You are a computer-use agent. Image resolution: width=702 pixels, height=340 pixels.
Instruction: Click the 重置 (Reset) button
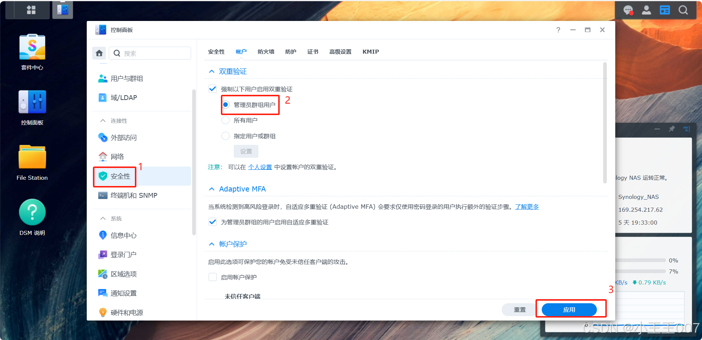(520, 309)
